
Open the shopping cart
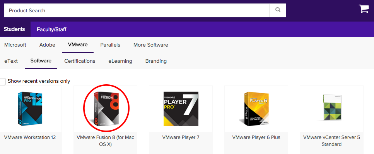tap(364, 9)
